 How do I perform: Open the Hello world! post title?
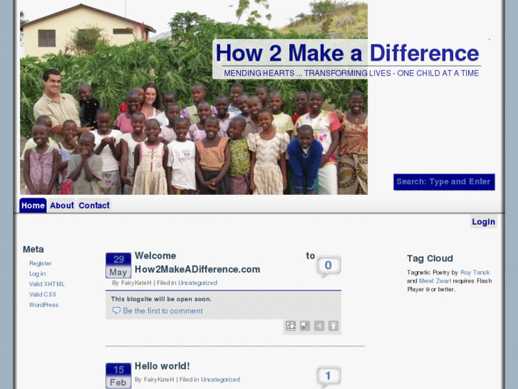click(162, 366)
